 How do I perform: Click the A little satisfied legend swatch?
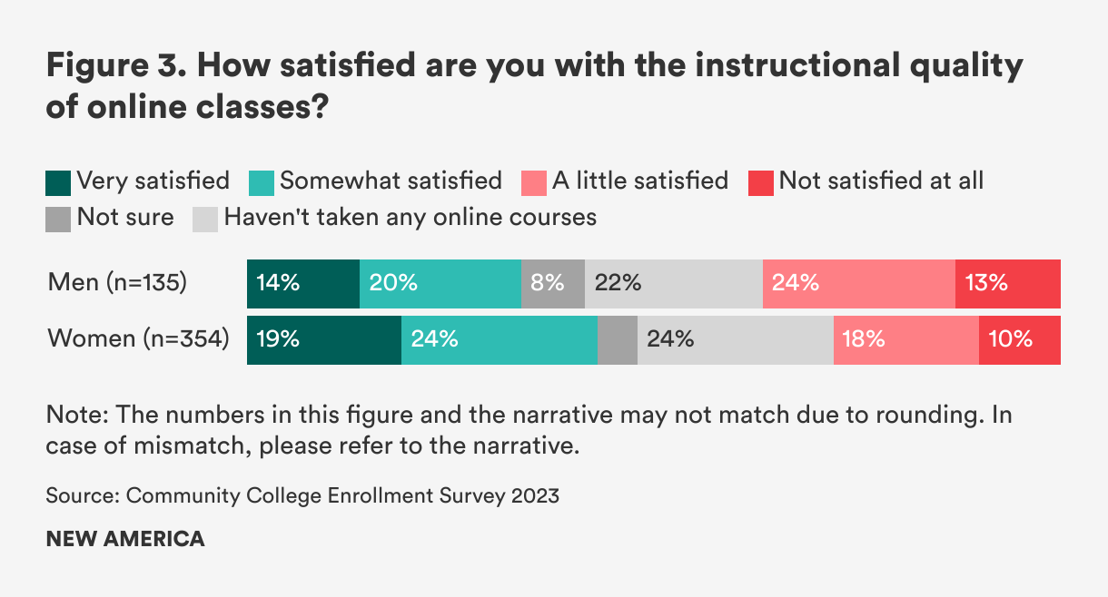tap(533, 182)
